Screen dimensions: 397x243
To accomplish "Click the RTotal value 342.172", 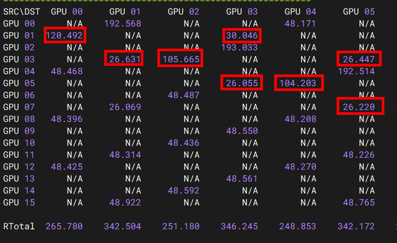I will [x=356, y=226].
